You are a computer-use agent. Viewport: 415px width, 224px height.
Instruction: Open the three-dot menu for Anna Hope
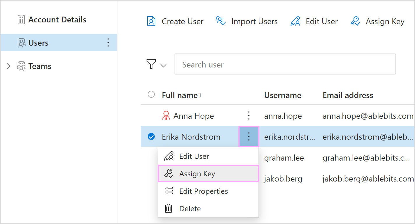click(249, 115)
